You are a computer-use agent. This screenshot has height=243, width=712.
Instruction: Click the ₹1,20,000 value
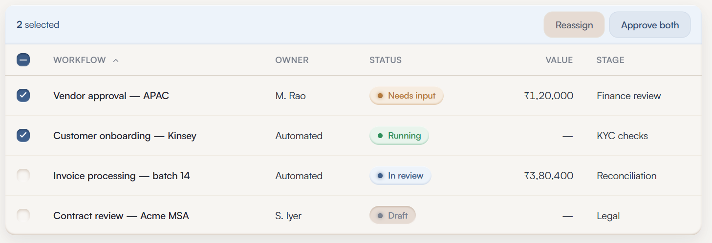[548, 96]
